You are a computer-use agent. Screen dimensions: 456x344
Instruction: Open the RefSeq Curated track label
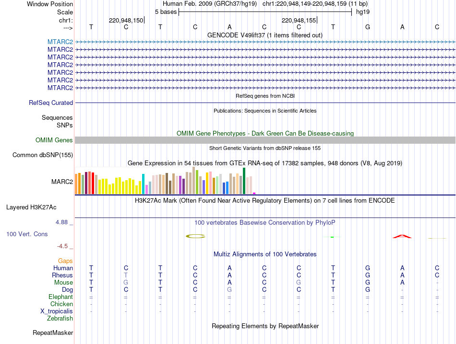tap(51, 103)
